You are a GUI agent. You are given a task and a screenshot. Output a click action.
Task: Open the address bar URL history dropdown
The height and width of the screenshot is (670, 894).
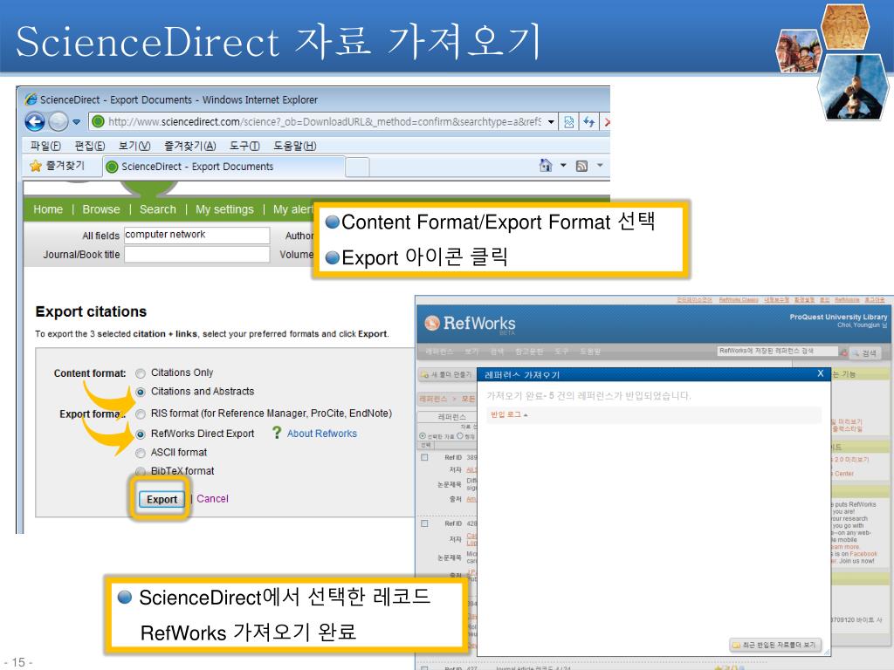[x=551, y=122]
